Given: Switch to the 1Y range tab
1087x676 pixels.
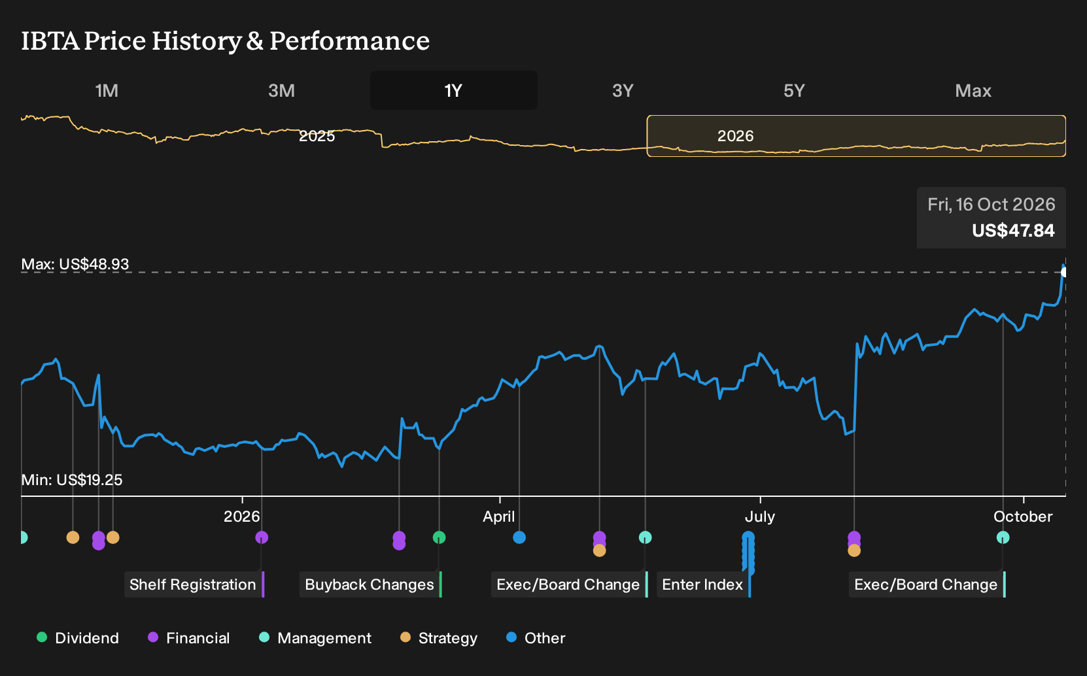Looking at the screenshot, I should pyautogui.click(x=453, y=90).
